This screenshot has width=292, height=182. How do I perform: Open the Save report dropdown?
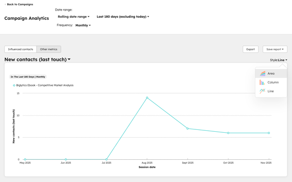275,49
